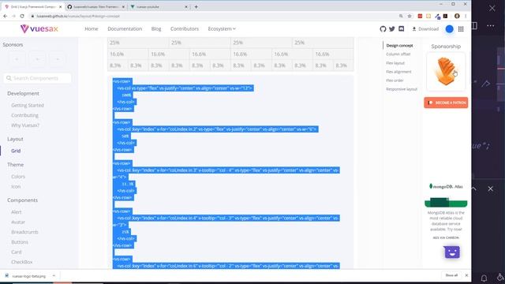
Task: Open the yellow browser extension icon
Action: click(x=428, y=16)
